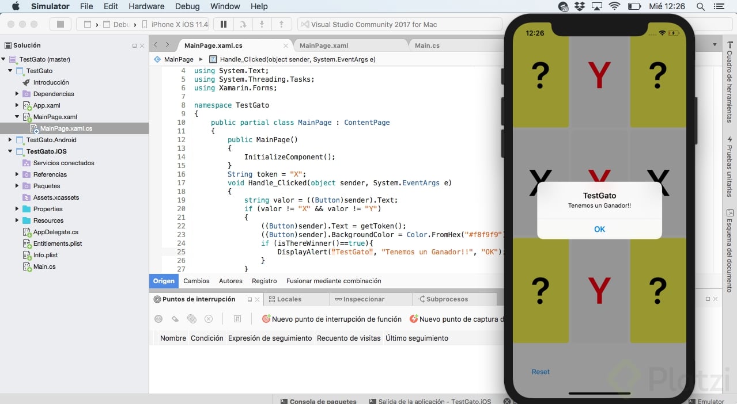Collapse MainPage.xaml in the tree

(x=17, y=117)
